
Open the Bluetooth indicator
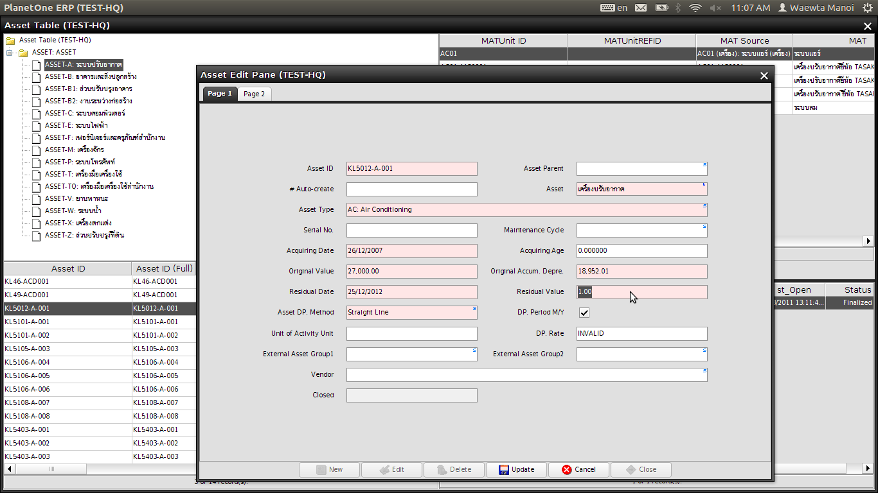tap(678, 8)
